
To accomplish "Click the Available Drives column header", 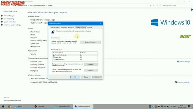I will click(x=58, y=53).
